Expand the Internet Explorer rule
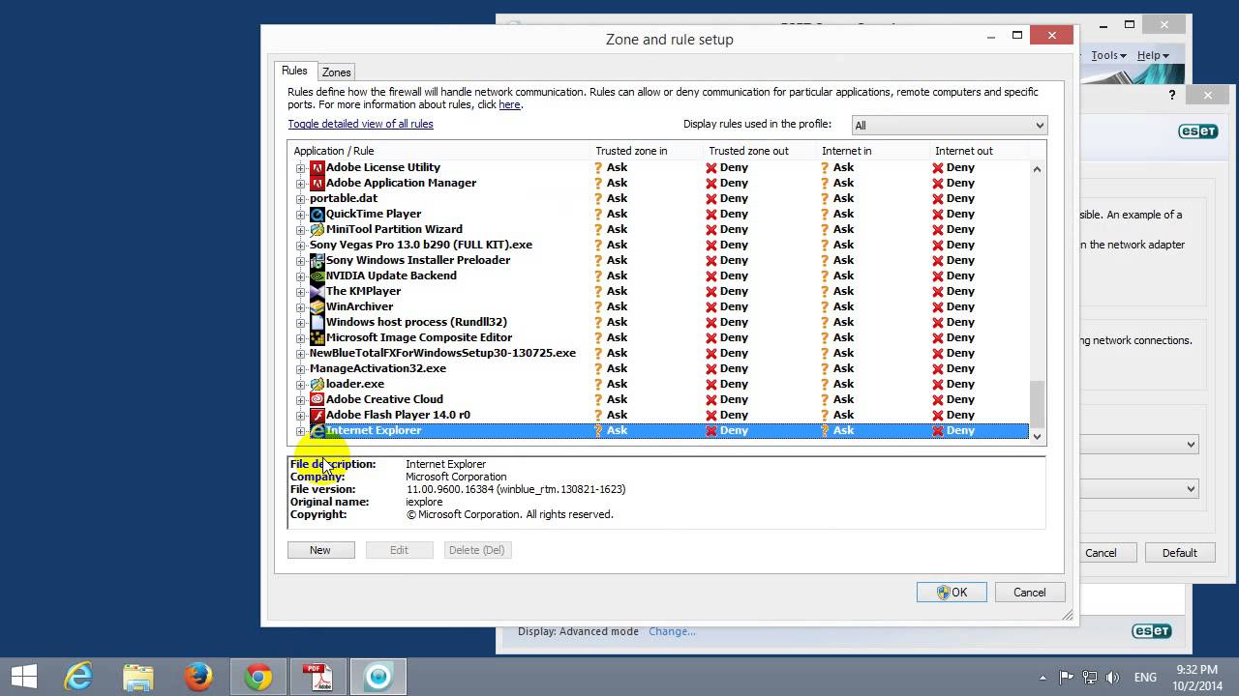This screenshot has height=696, width=1239. point(301,431)
